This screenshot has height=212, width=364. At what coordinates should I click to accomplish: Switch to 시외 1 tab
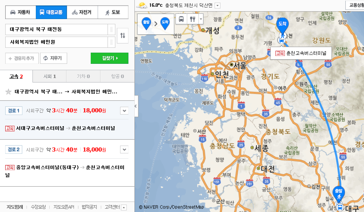point(50,77)
